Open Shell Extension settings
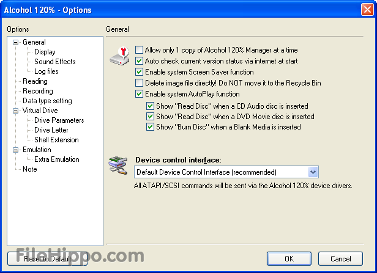The height and width of the screenshot is (273, 377). click(56, 140)
